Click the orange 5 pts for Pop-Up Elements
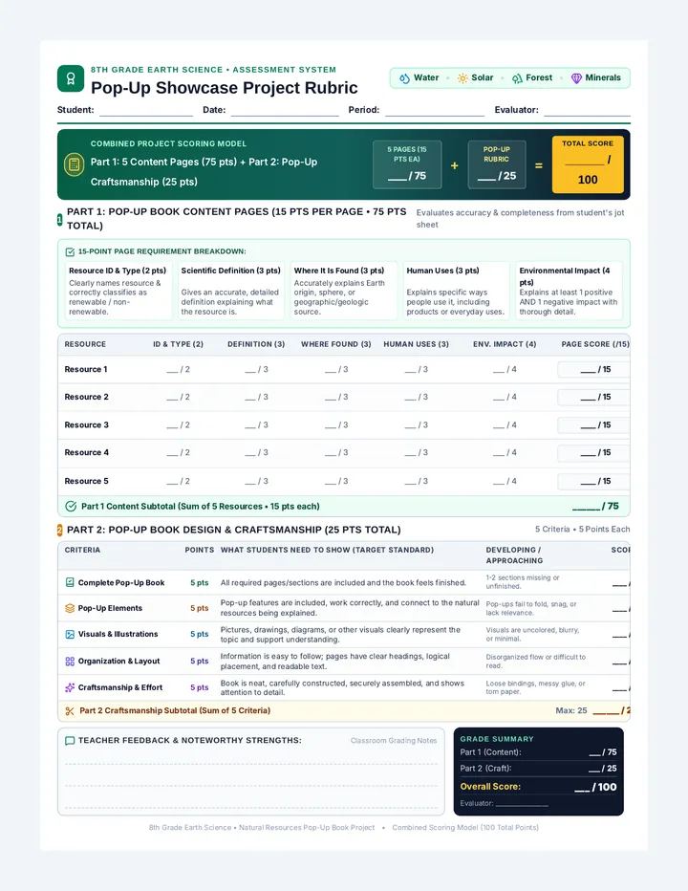Image resolution: width=688 pixels, height=891 pixels. (x=200, y=608)
